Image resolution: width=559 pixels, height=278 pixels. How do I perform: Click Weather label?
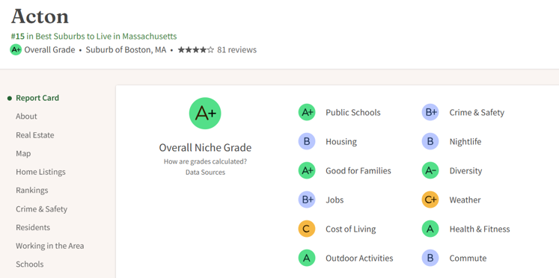click(465, 200)
